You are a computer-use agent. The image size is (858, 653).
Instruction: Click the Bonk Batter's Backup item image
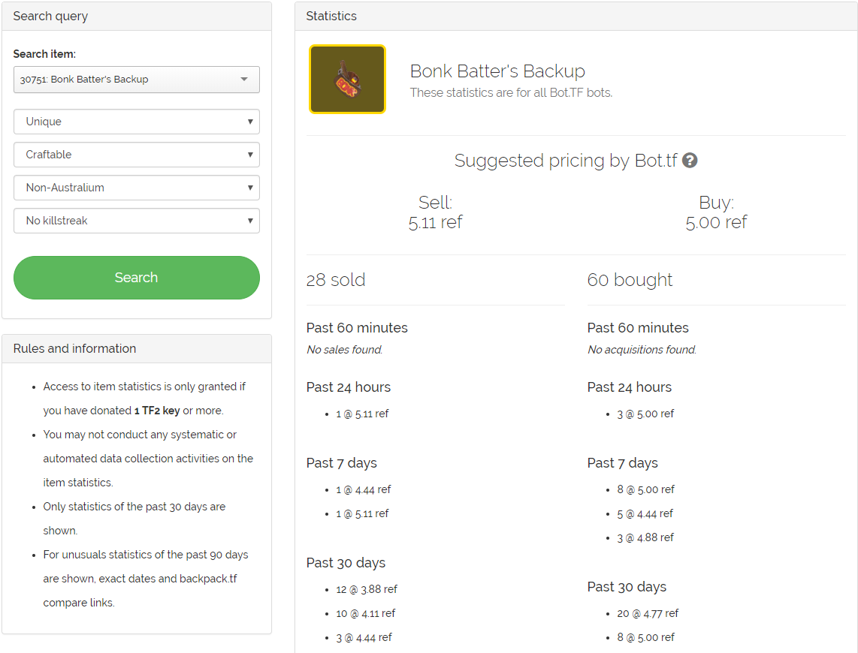click(x=347, y=80)
